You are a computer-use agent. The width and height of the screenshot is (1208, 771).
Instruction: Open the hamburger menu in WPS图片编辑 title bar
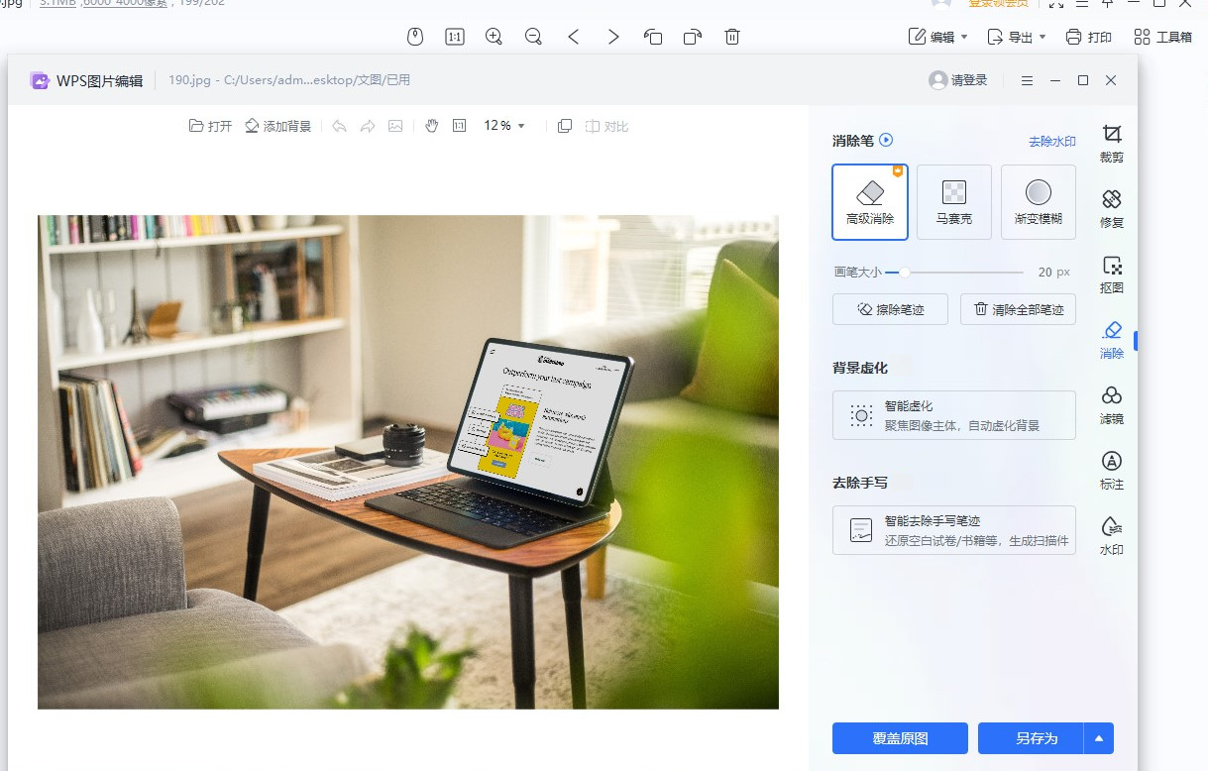tap(1027, 80)
